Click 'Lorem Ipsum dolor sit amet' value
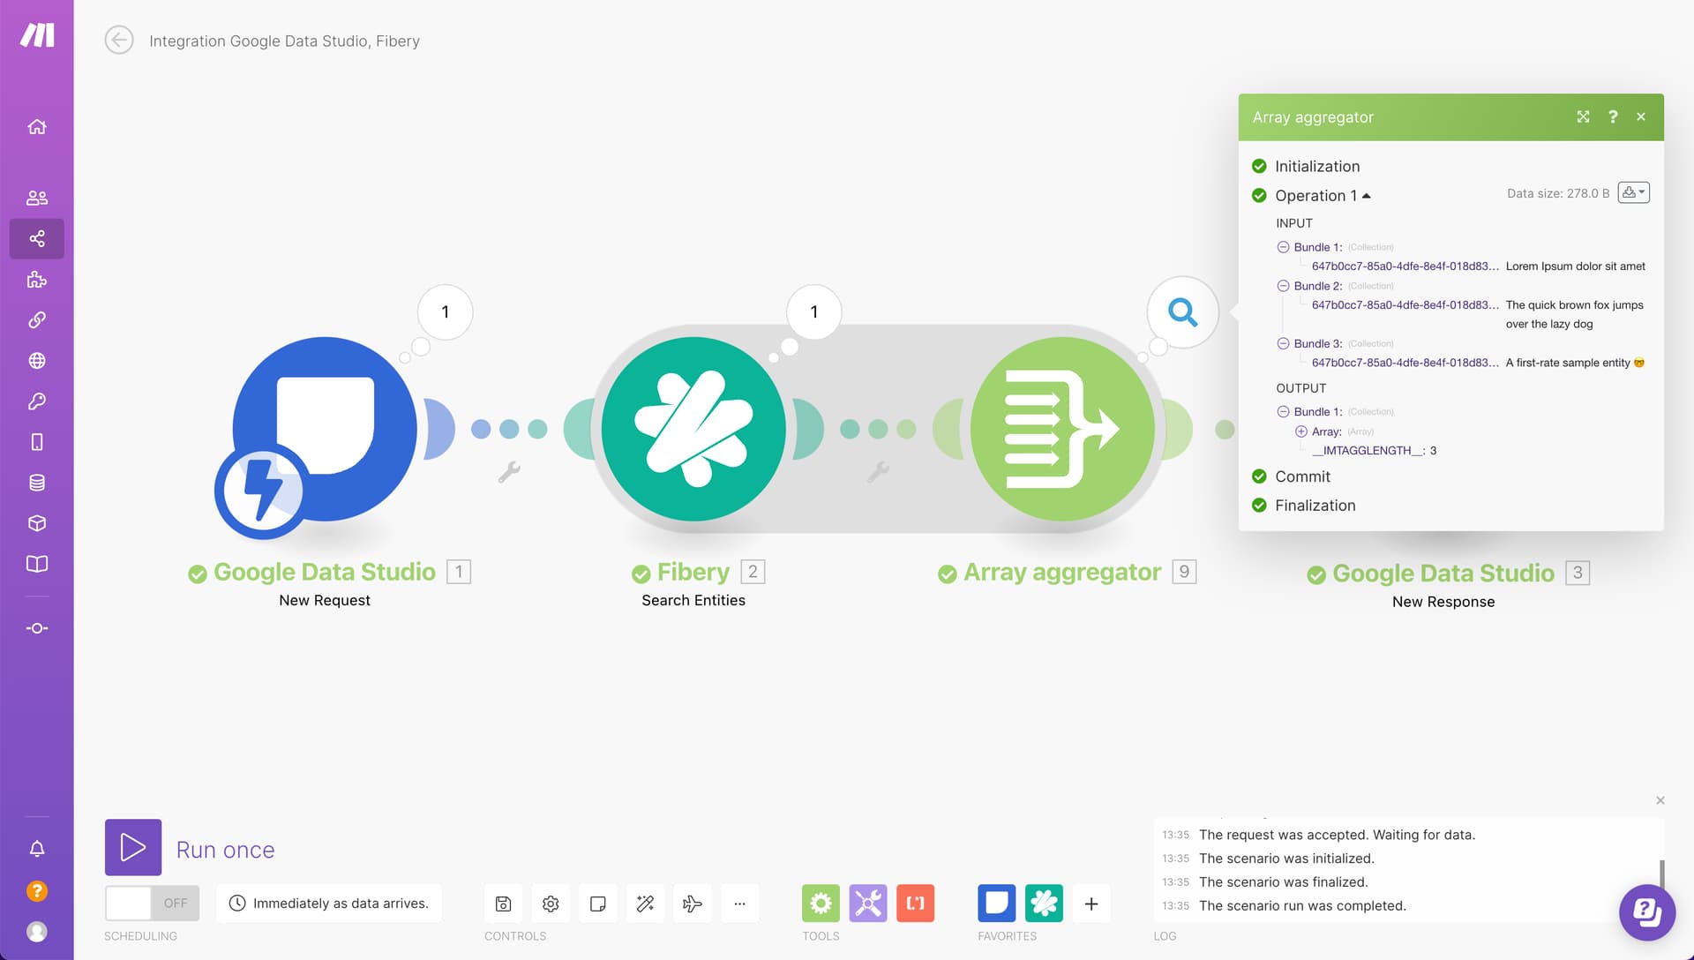 1575,266
